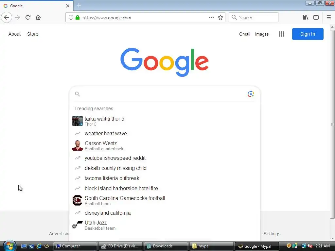Open the Settings footer link
This screenshot has height=251, width=335.
click(x=272, y=234)
